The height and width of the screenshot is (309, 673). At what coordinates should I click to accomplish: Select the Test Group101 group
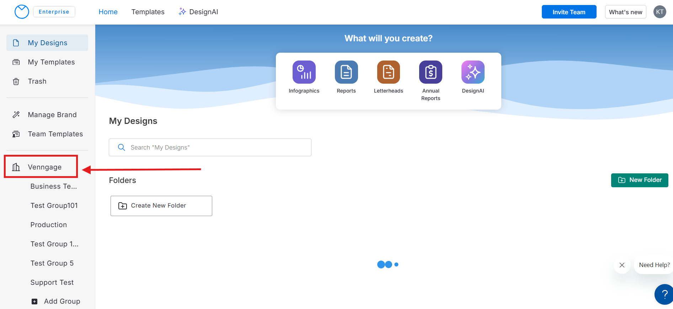pos(54,205)
